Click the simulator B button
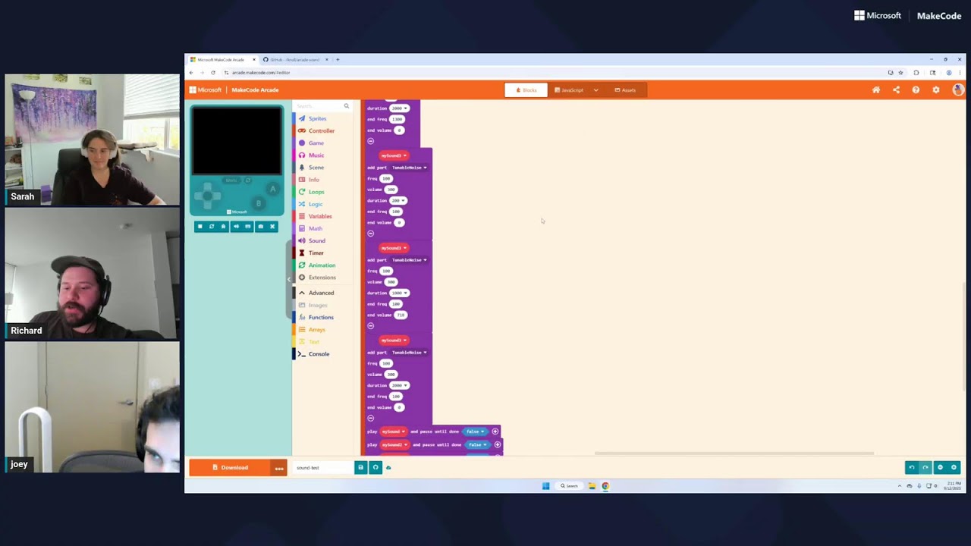 [x=259, y=203]
